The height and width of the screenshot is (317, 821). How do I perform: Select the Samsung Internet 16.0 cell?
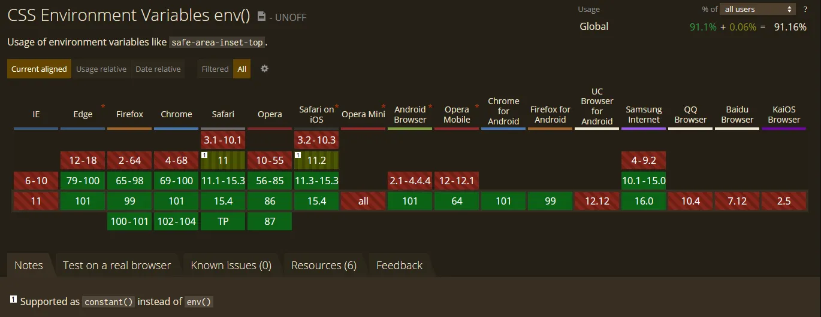pos(644,201)
